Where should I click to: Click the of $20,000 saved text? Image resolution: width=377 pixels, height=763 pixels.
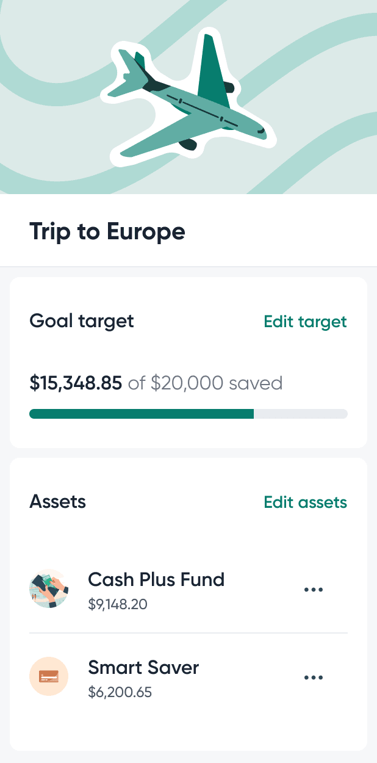[x=206, y=383]
